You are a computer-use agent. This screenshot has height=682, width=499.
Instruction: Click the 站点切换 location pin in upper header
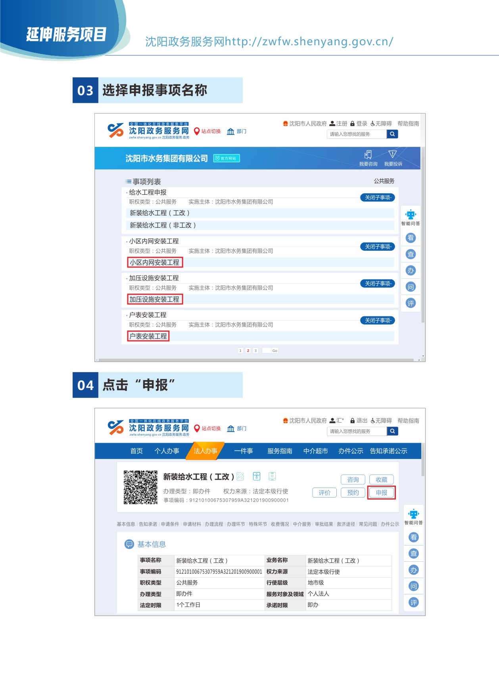(x=197, y=131)
